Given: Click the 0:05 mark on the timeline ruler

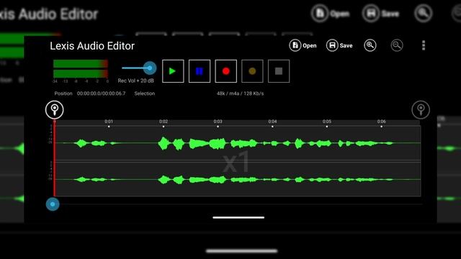Looking at the screenshot, I should coord(326,122).
